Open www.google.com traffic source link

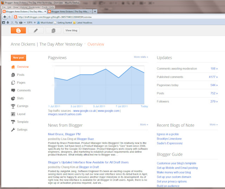point(109,111)
